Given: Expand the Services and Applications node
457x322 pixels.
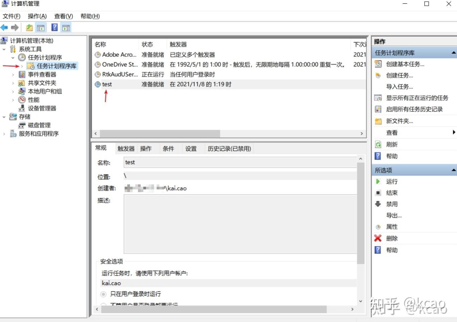Looking at the screenshot, I should [x=4, y=134].
